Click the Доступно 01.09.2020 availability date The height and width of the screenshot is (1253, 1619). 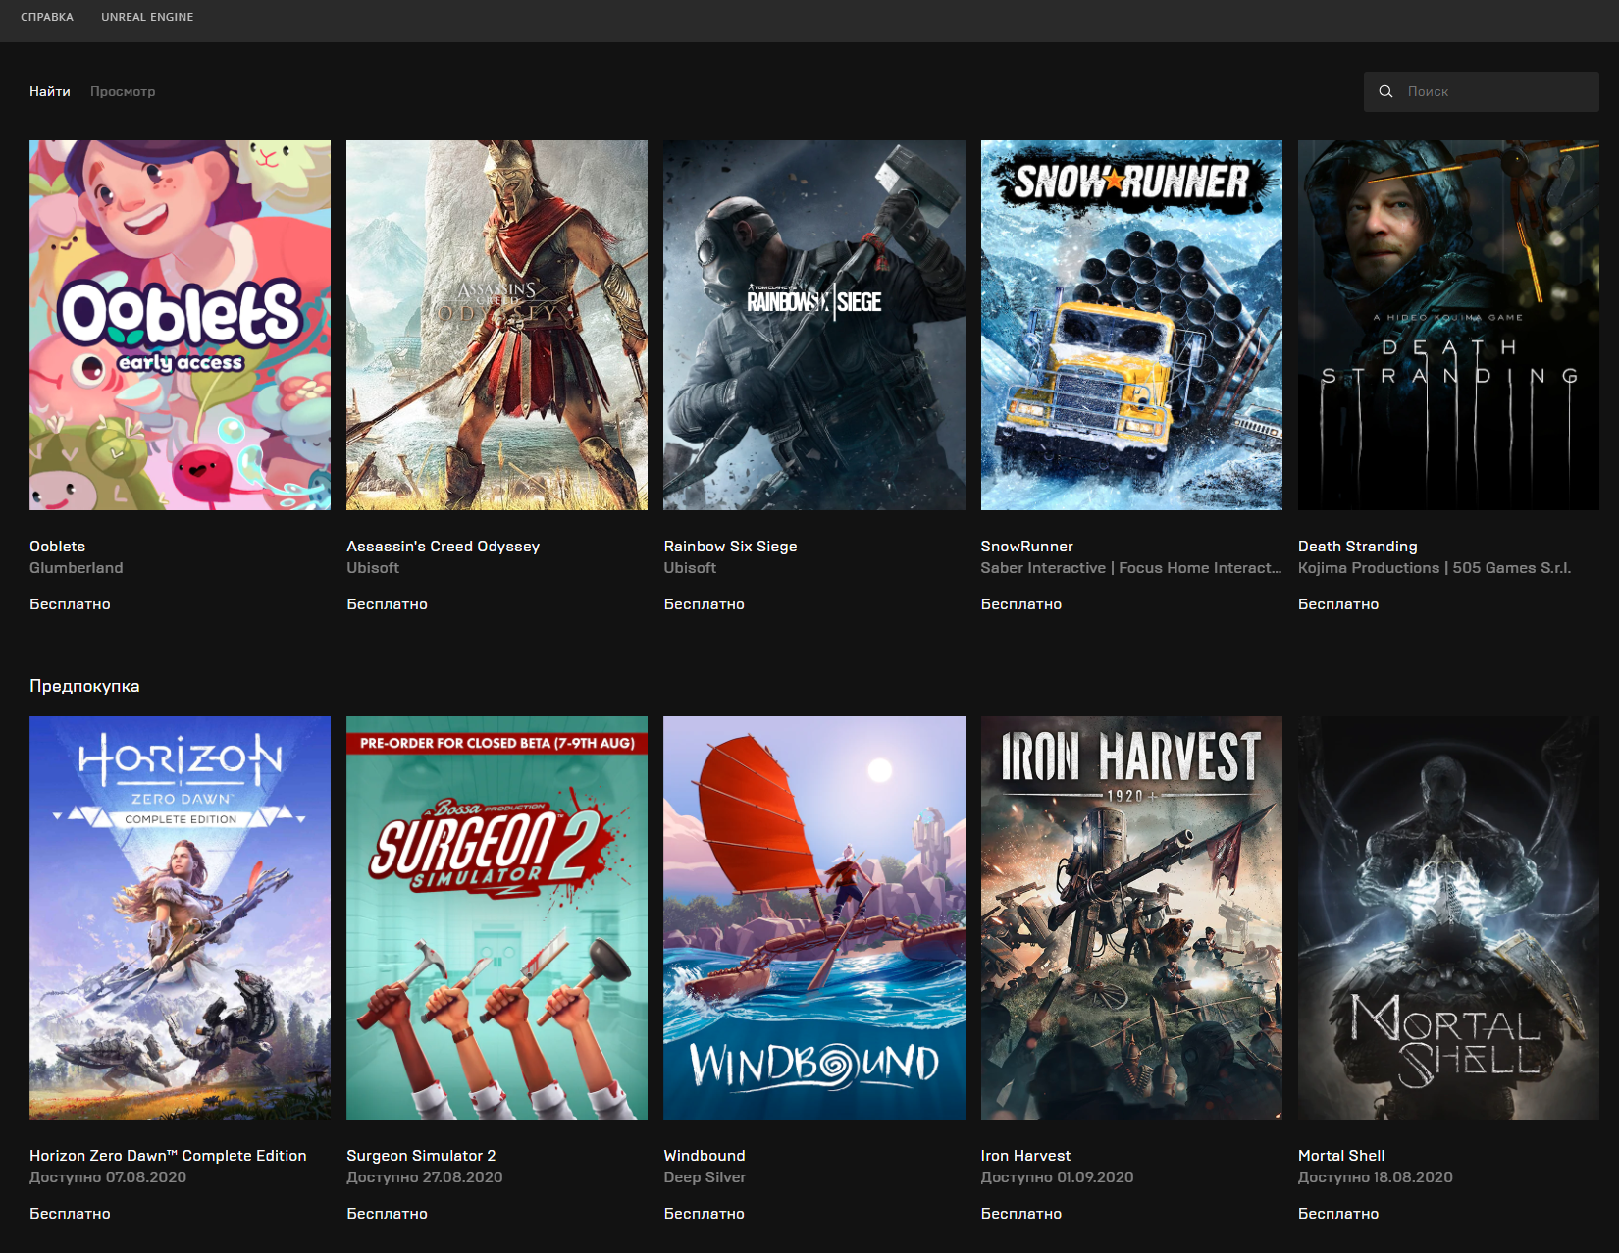(x=1058, y=1177)
